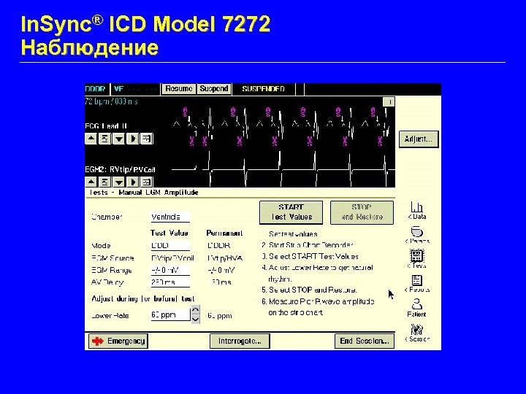This screenshot has width=526, height=394.
Task: Increase Lower Rate with the up stepper arrow
Action: (196, 310)
